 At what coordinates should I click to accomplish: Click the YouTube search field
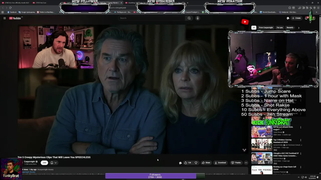tap(152, 18)
